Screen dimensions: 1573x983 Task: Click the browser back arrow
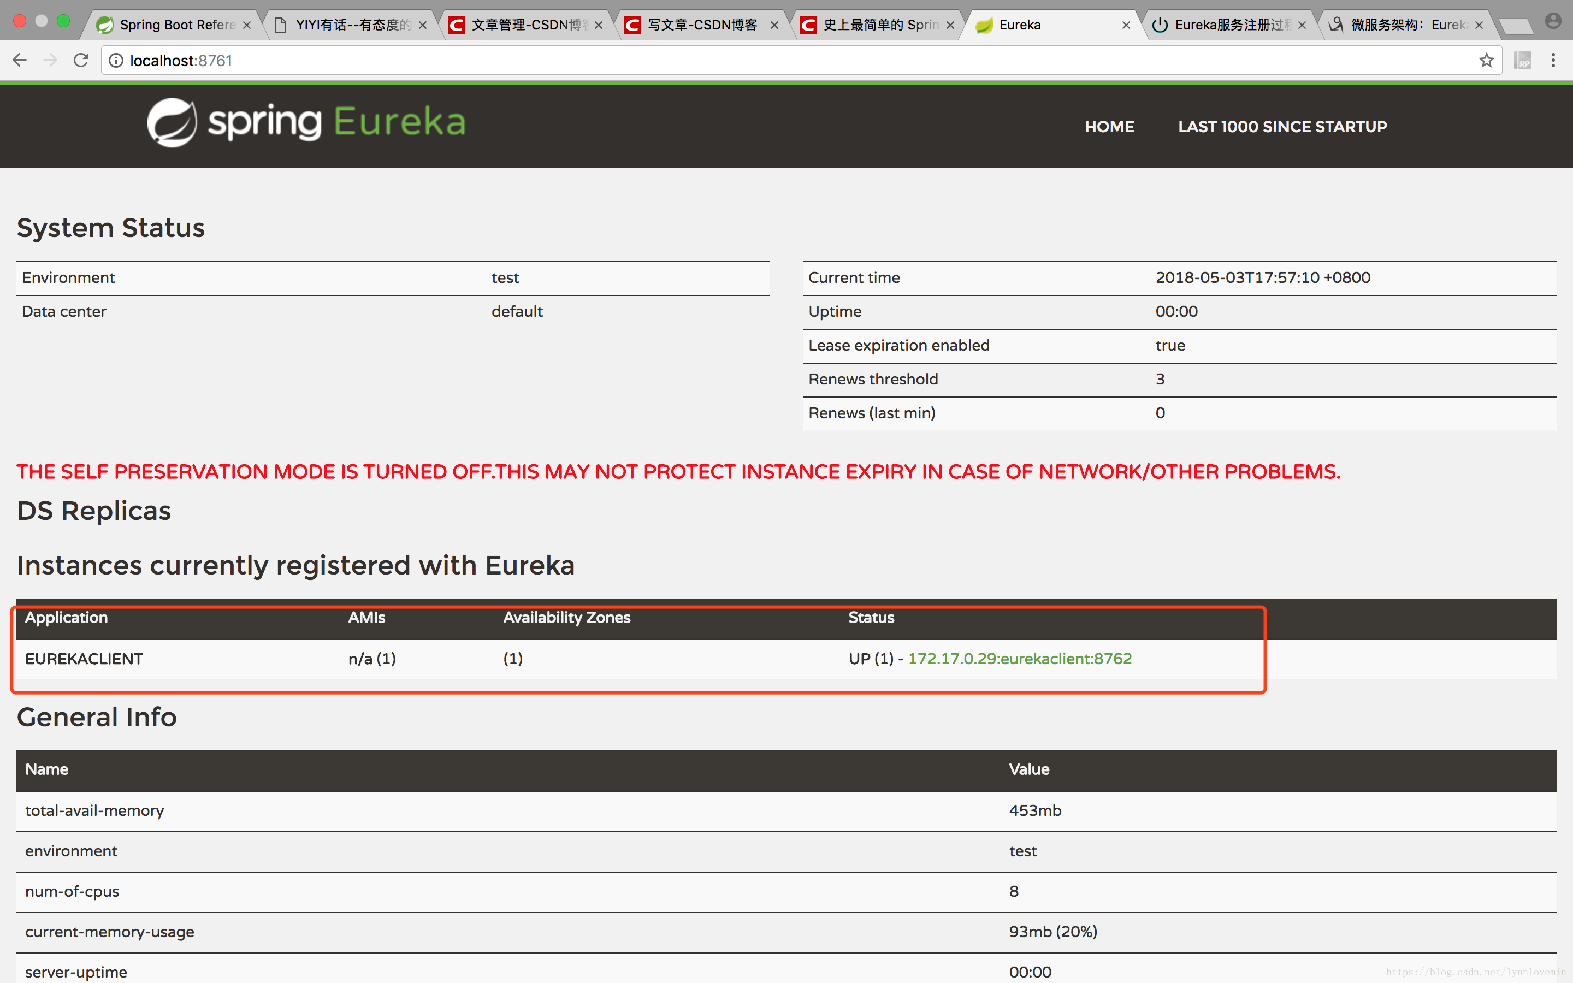point(20,61)
